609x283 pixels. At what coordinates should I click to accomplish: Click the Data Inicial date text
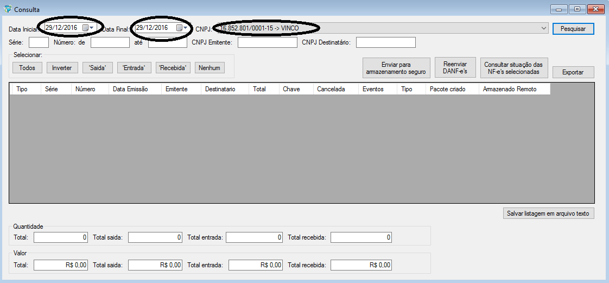(x=61, y=28)
